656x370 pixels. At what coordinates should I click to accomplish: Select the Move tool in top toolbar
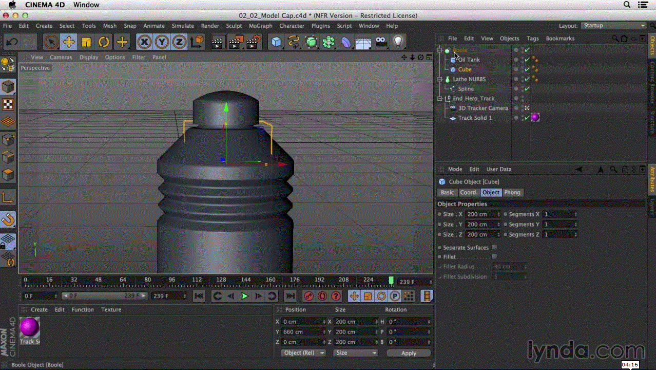point(68,42)
